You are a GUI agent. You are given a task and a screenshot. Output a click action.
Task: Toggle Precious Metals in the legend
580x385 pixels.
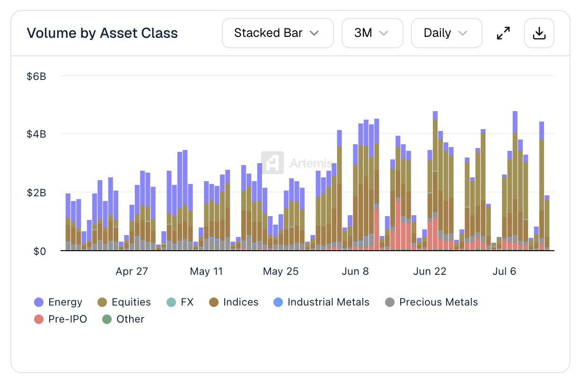tap(431, 302)
